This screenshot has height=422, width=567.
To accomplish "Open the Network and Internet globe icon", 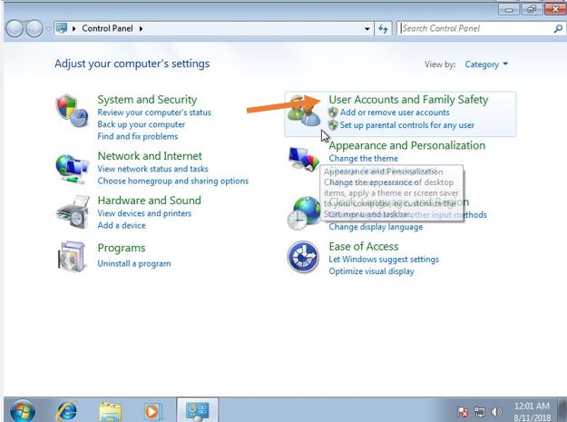I will 72,169.
